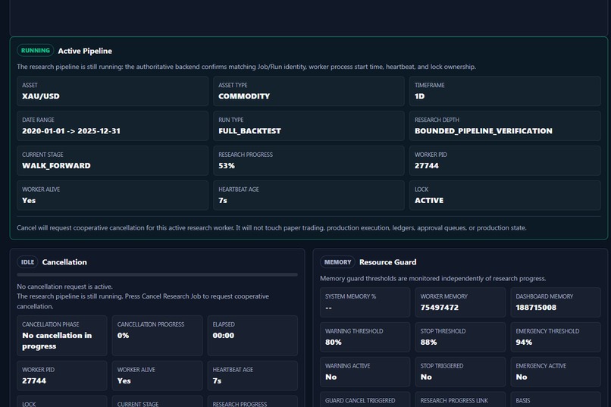Click the XAU/USD asset value
Image resolution: width=611 pixels, height=407 pixels.
coord(41,96)
